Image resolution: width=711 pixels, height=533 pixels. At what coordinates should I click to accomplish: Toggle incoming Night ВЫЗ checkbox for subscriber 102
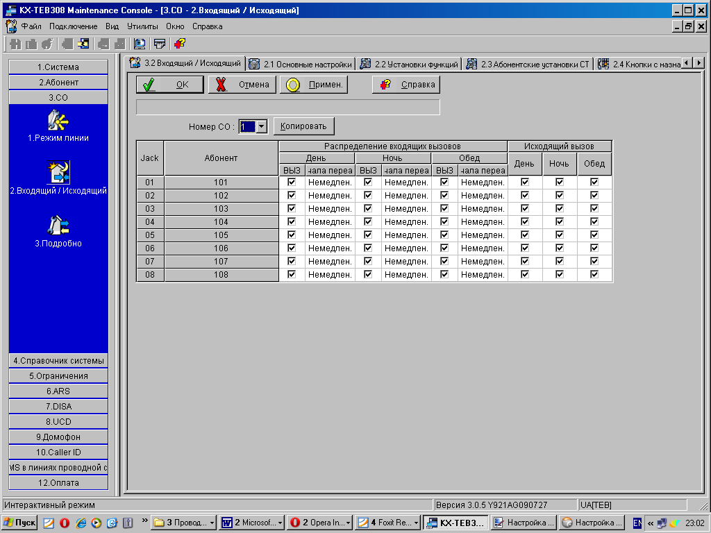(x=368, y=195)
